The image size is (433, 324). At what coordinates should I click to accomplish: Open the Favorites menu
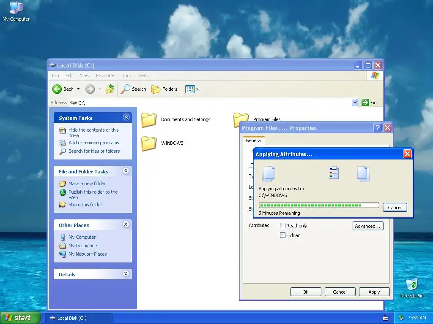(105, 76)
